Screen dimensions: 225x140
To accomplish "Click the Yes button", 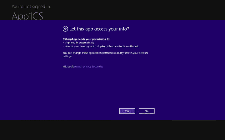I will point(127,111).
